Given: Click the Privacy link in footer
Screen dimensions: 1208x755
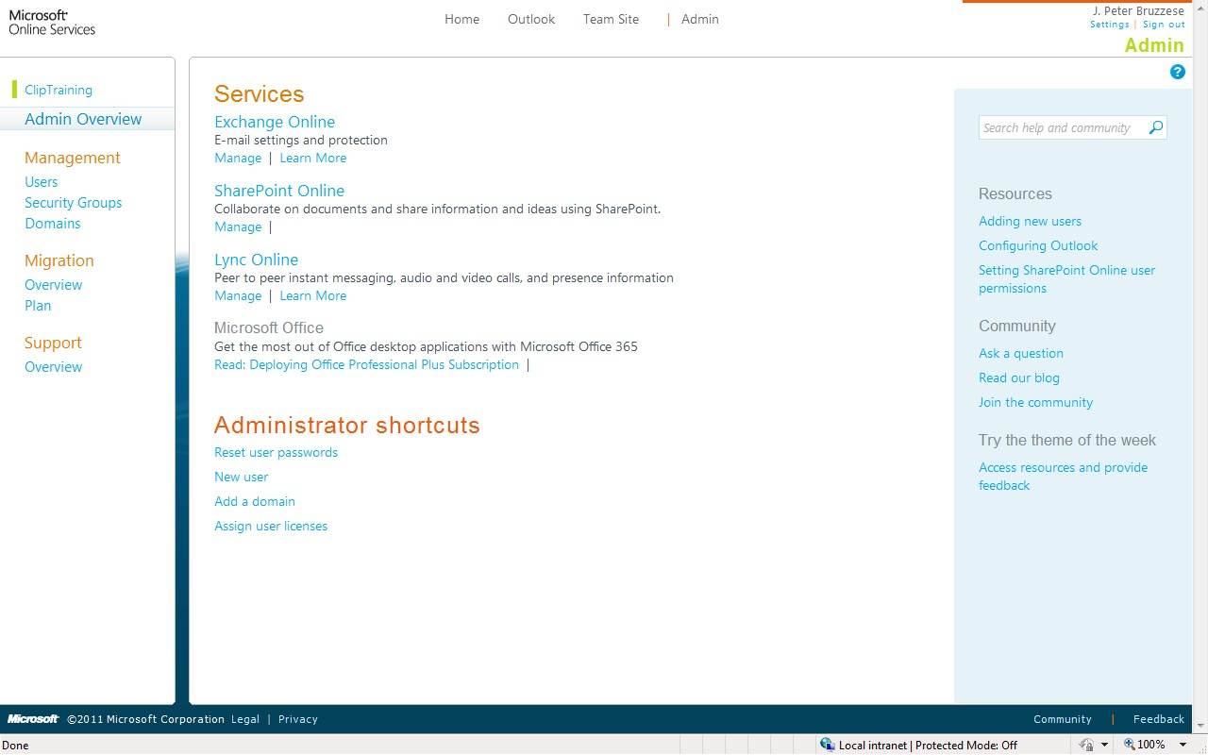Looking at the screenshot, I should (x=298, y=719).
